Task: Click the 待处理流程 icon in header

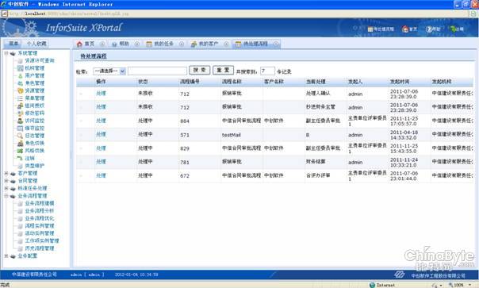Action: click(x=370, y=29)
